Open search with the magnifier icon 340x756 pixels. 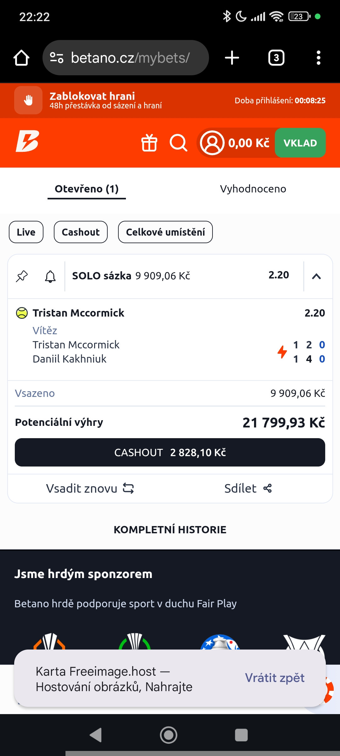(x=178, y=143)
